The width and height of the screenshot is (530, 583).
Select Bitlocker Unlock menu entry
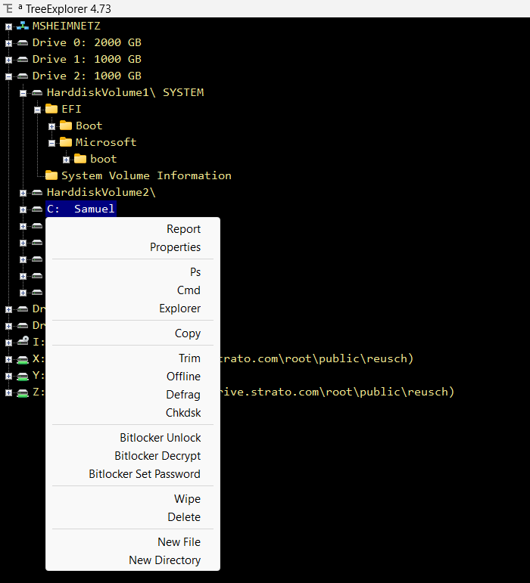click(x=160, y=438)
